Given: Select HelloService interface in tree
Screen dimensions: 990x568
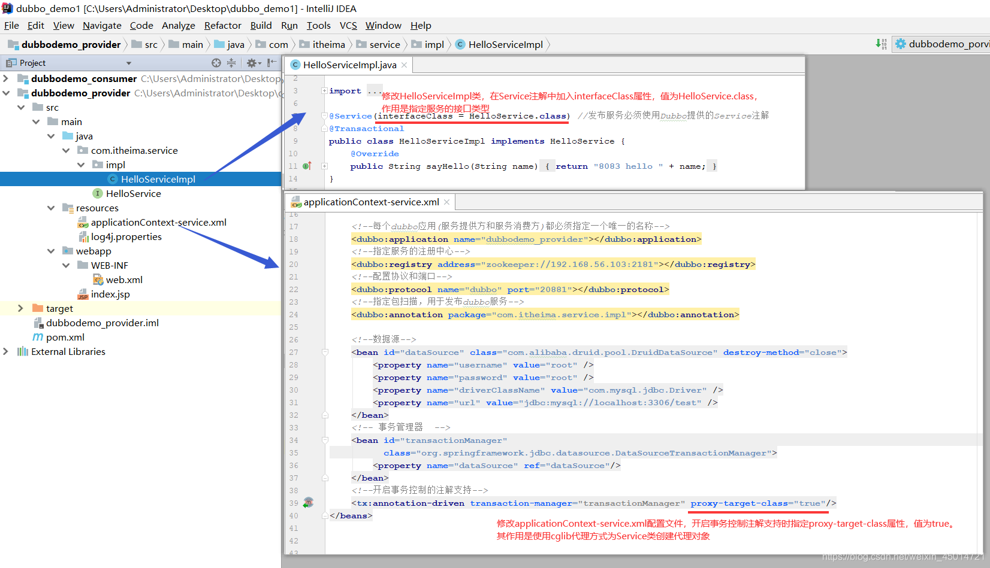Looking at the screenshot, I should point(133,193).
